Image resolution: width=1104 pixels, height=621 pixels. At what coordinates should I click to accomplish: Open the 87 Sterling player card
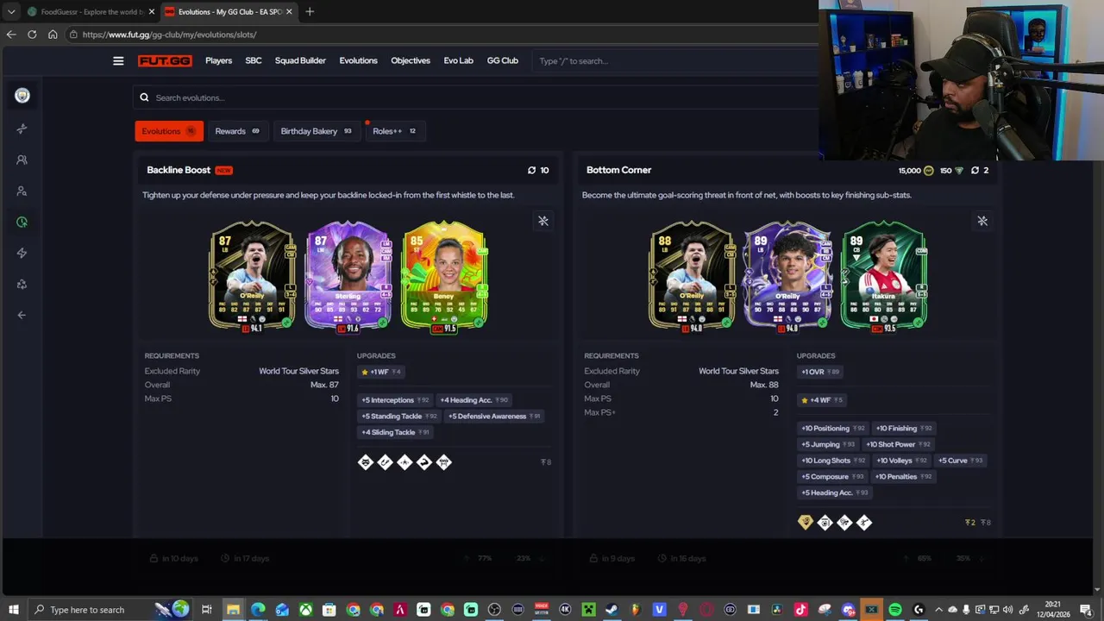[348, 275]
